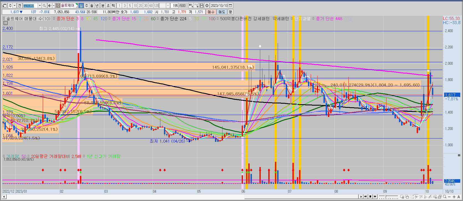Click the 매수 buy button
Screen dimensions: 463x201
(211, 12)
